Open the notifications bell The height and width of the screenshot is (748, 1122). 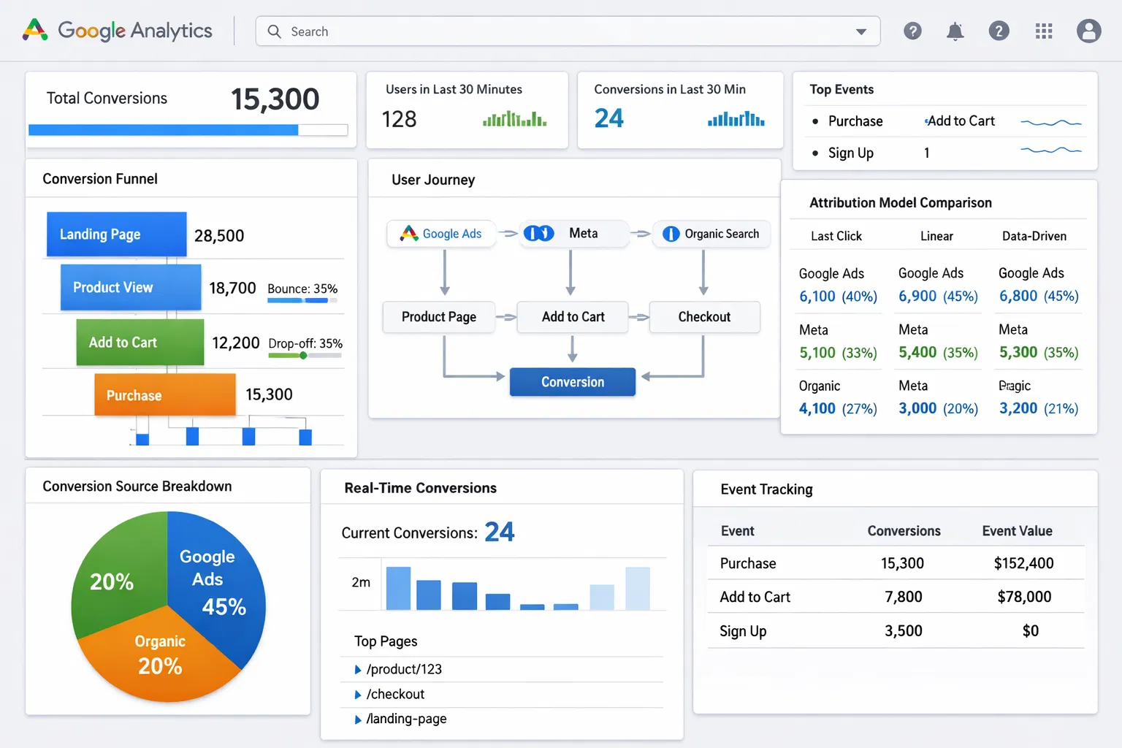coord(955,31)
